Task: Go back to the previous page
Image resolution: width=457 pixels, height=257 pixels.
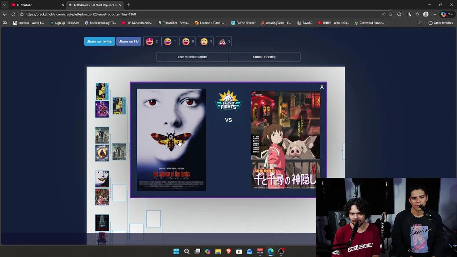Action: click(x=5, y=14)
